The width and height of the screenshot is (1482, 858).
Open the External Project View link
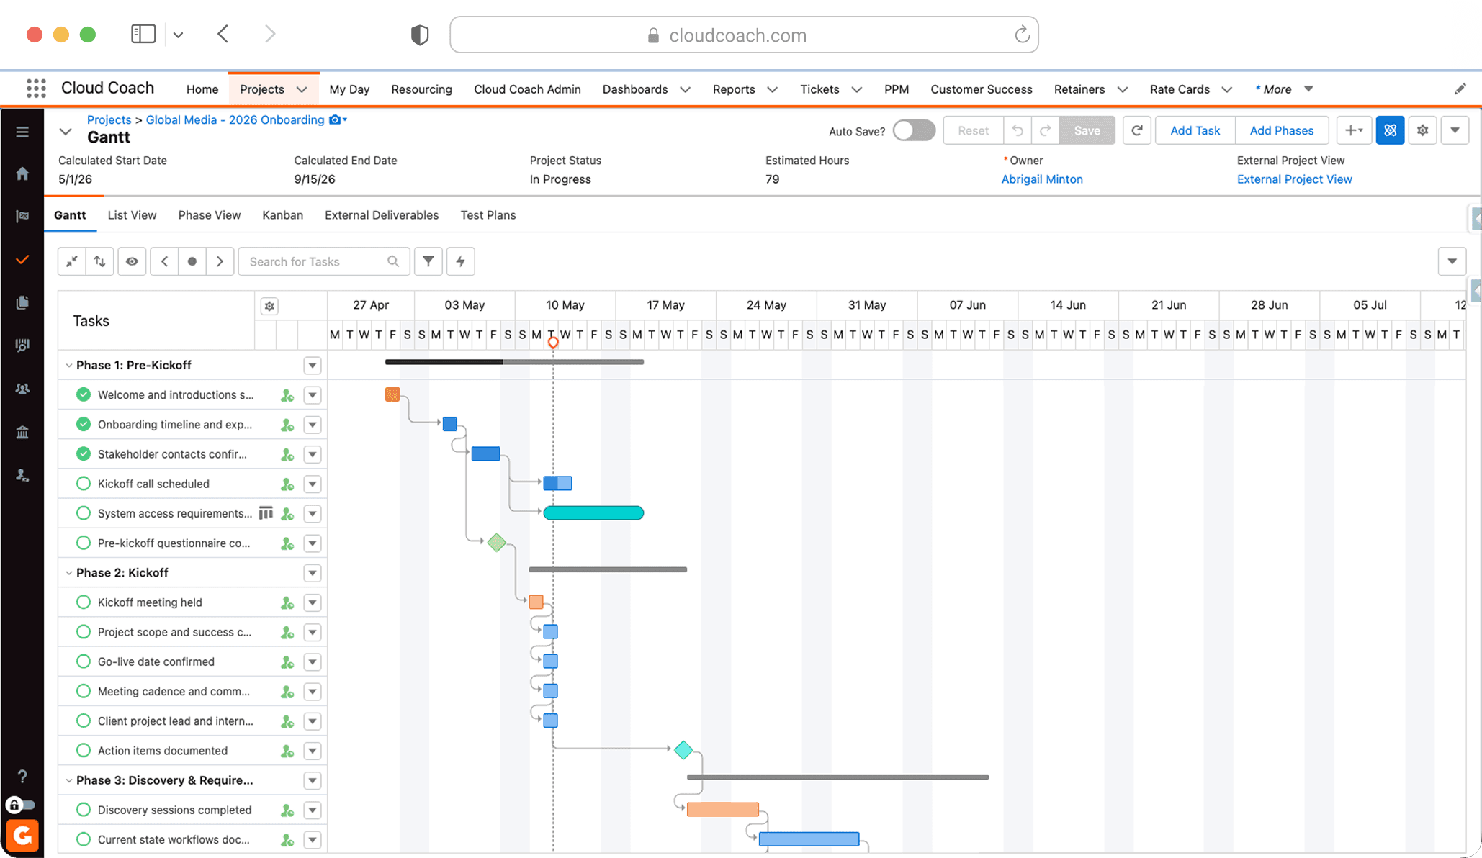point(1294,179)
